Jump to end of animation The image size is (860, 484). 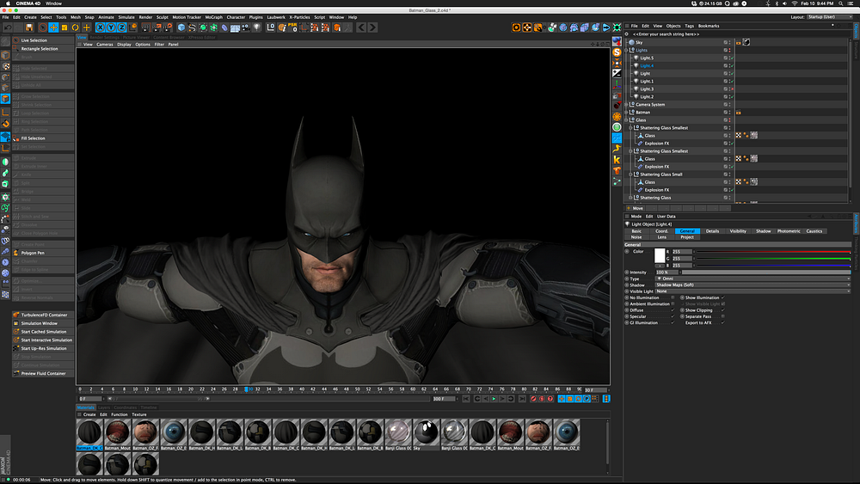tap(522, 399)
